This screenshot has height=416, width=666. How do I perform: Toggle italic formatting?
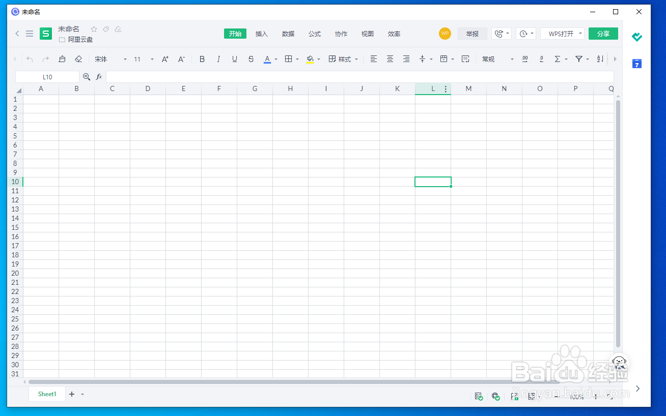click(218, 59)
